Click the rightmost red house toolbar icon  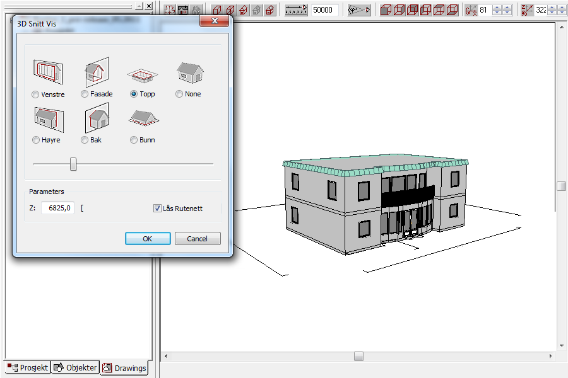coord(270,10)
